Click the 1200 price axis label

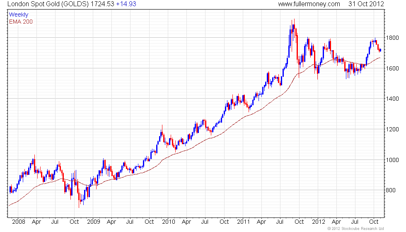tap(392, 129)
